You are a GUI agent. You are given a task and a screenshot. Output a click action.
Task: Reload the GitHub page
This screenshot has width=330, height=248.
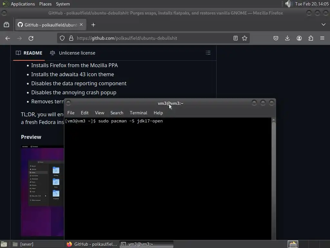tap(31, 38)
